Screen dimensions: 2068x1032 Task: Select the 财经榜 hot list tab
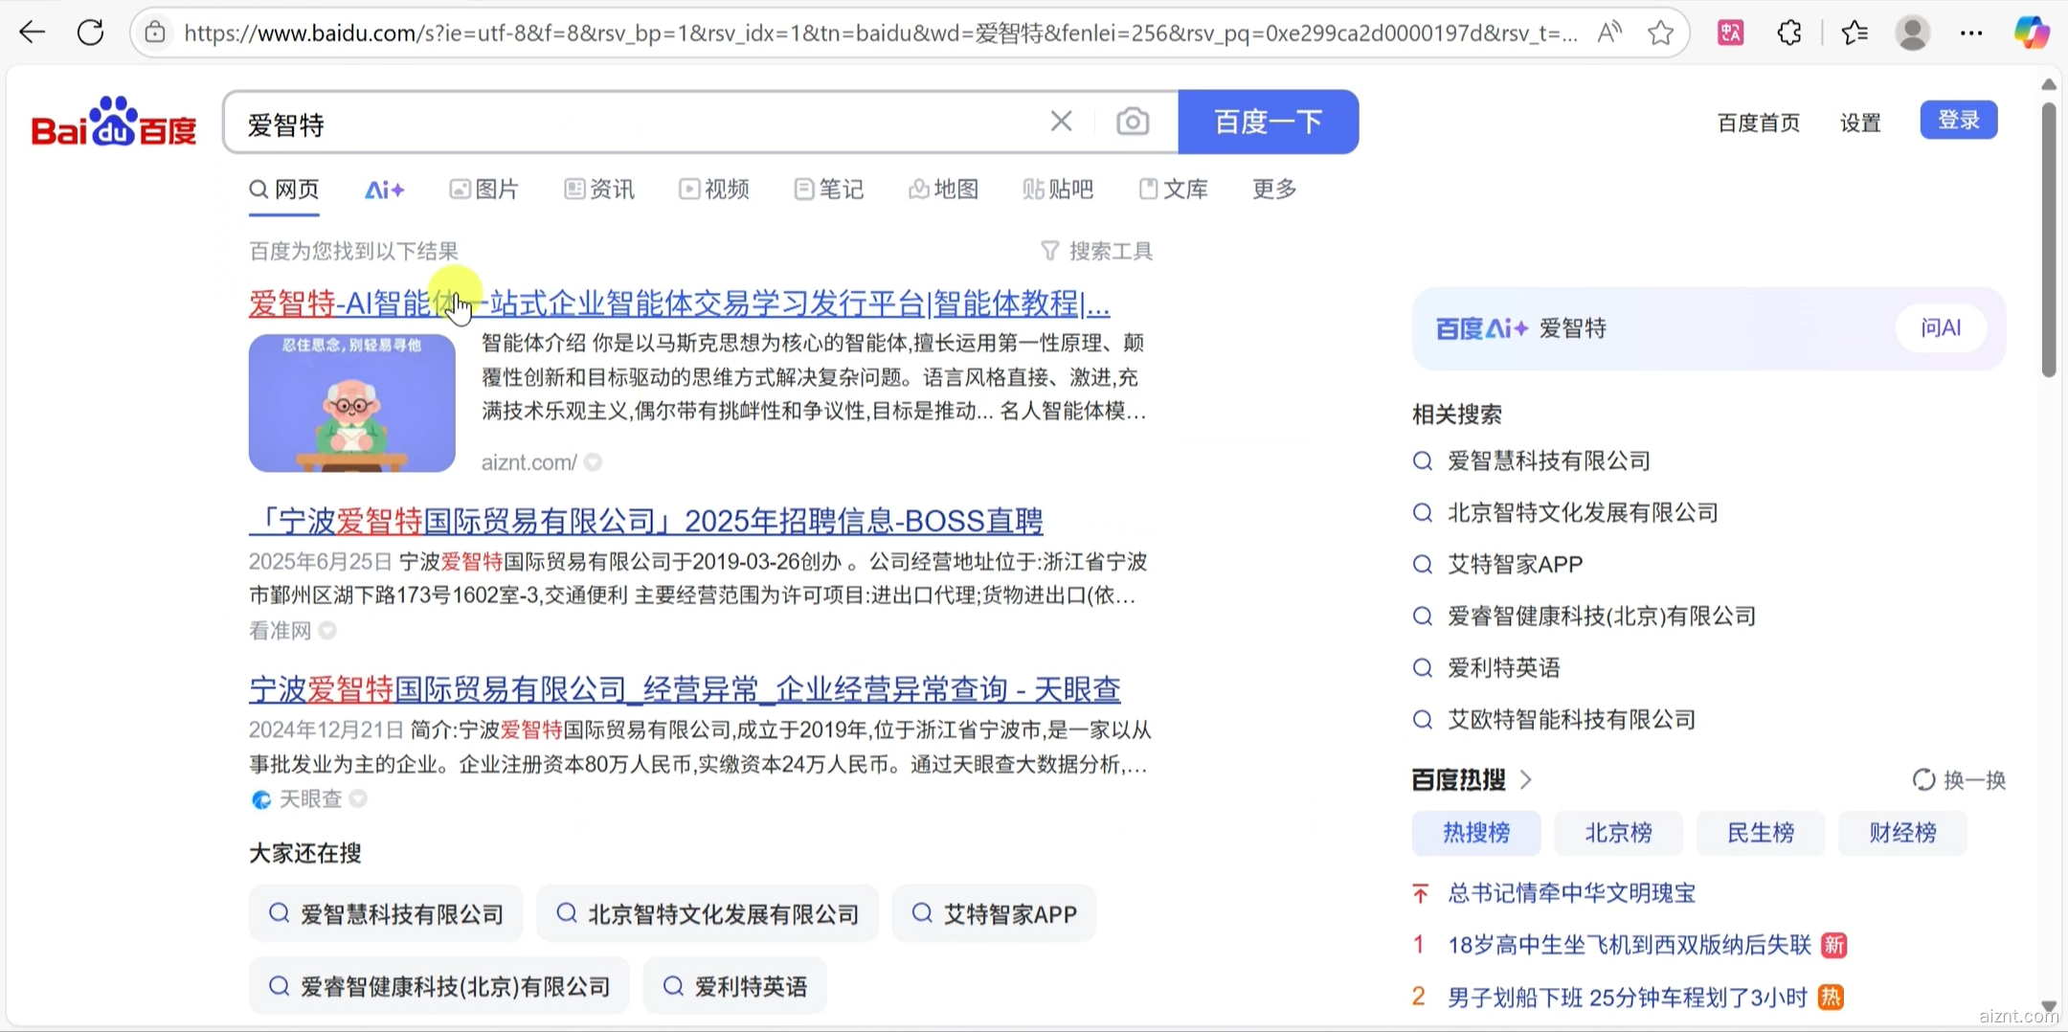click(1902, 833)
